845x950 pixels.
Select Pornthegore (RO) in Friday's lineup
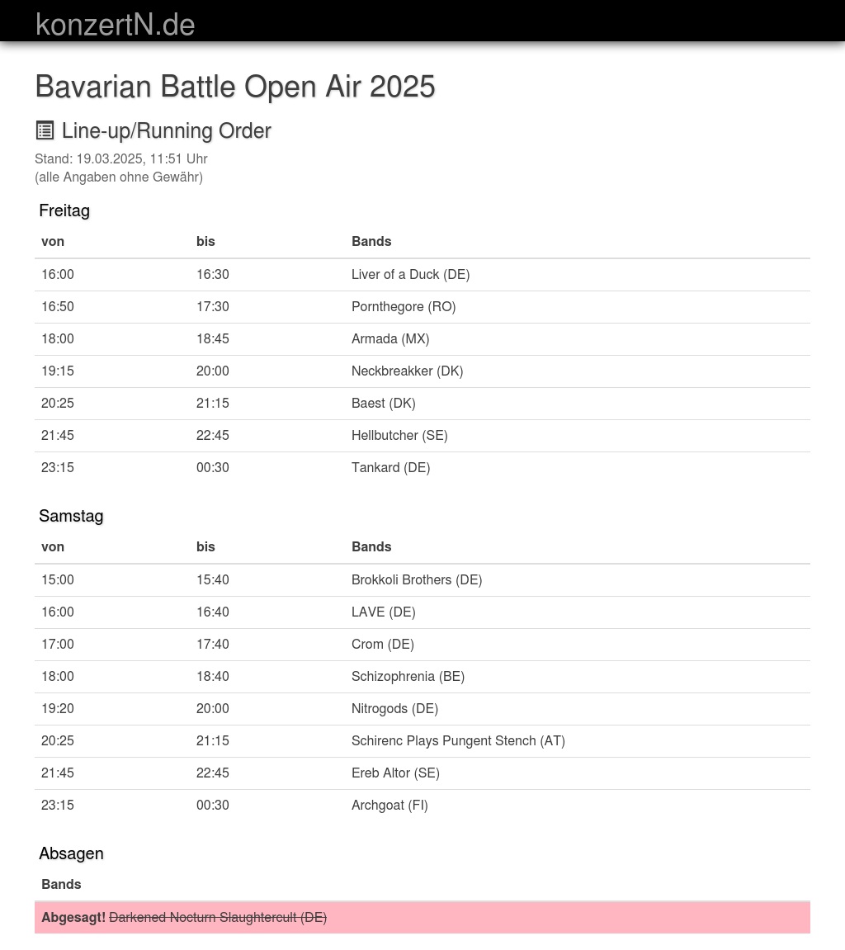click(x=404, y=307)
